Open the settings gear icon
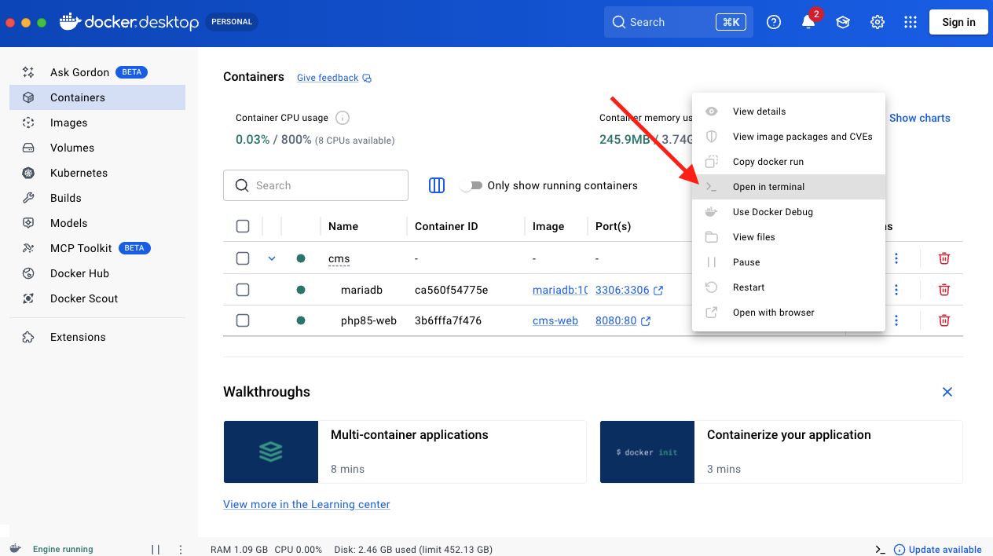993x556 pixels. pos(877,22)
